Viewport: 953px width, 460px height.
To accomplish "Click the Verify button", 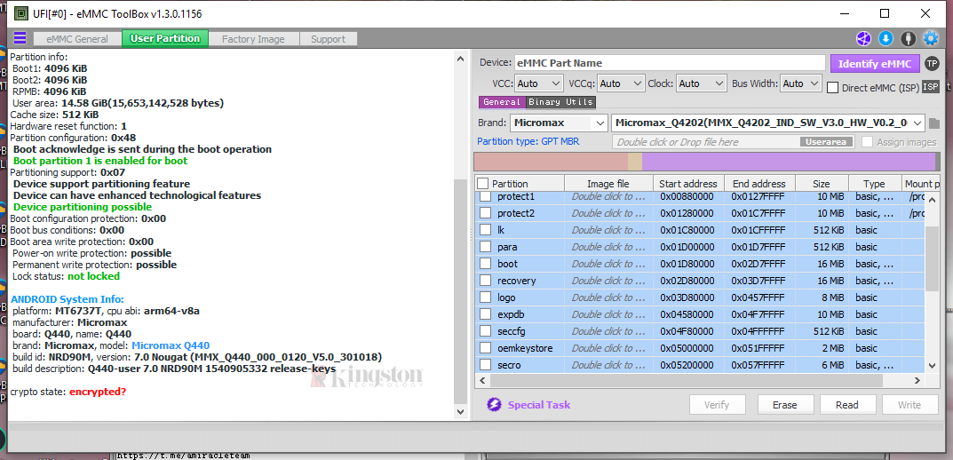I will [x=717, y=405].
